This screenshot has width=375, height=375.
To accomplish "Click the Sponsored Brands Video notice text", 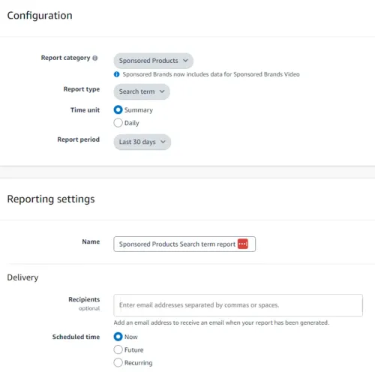I will point(211,74).
